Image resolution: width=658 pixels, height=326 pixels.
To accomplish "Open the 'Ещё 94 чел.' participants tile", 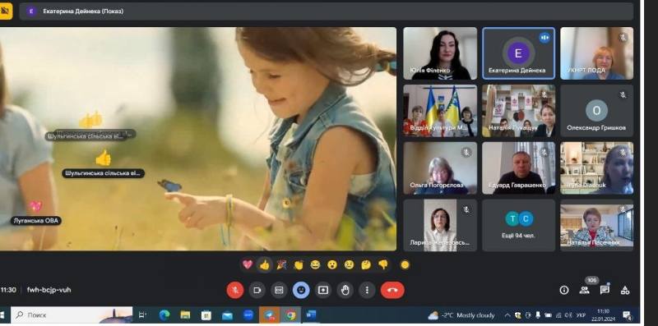I will coord(519,226).
